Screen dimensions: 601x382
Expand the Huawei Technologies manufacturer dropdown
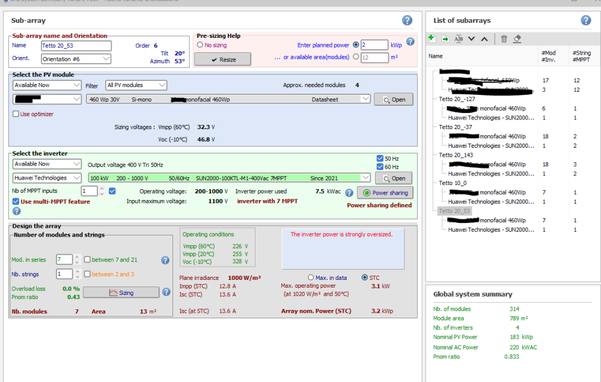(x=47, y=178)
